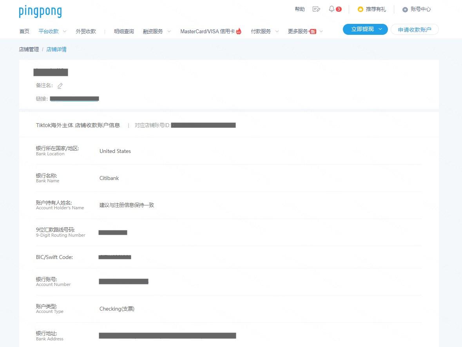Expand the 更多服务 dropdown arrow
The image size is (462, 347).
pos(321,31)
